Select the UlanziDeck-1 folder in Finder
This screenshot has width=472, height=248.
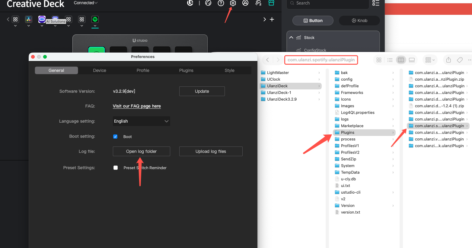[291, 92]
